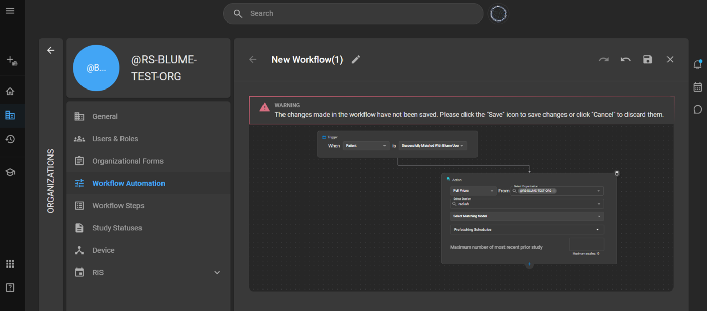This screenshot has height=311, width=707.
Task: Click the maximum prior study number field
Action: click(x=587, y=244)
